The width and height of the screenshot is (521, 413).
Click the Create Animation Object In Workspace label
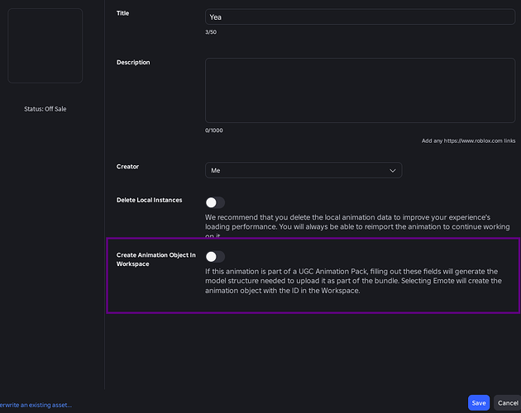coord(155,259)
